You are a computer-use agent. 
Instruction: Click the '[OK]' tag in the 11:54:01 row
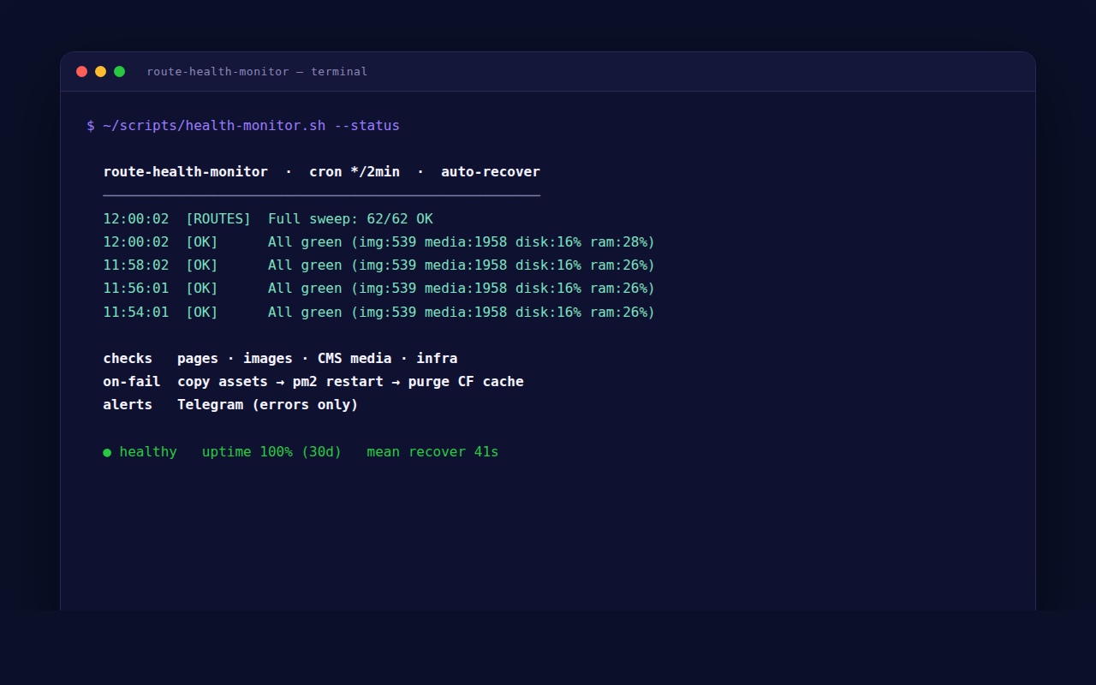coord(202,313)
